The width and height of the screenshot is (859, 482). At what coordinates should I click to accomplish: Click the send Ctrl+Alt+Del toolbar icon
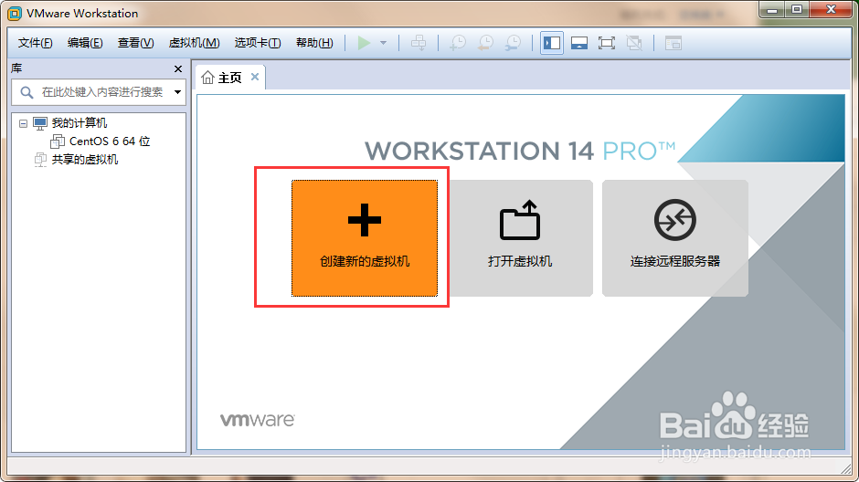[419, 43]
